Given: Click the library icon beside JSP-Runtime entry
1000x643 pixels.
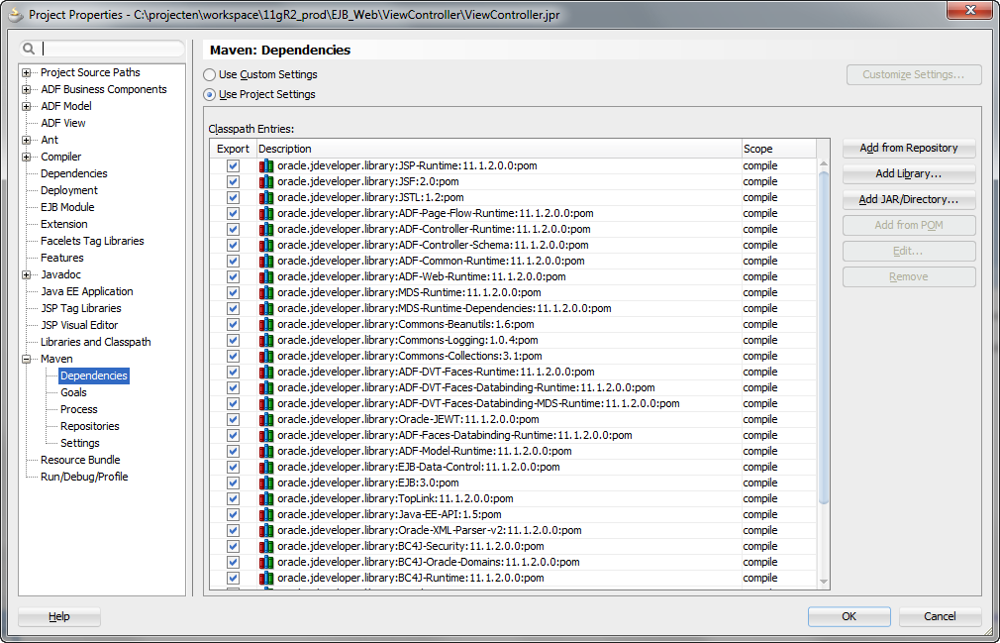Looking at the screenshot, I should point(266,165).
